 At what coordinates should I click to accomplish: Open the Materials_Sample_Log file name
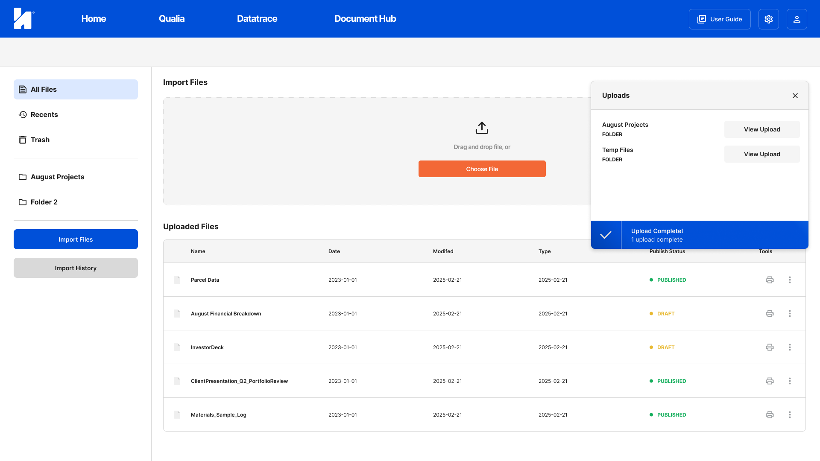point(219,415)
